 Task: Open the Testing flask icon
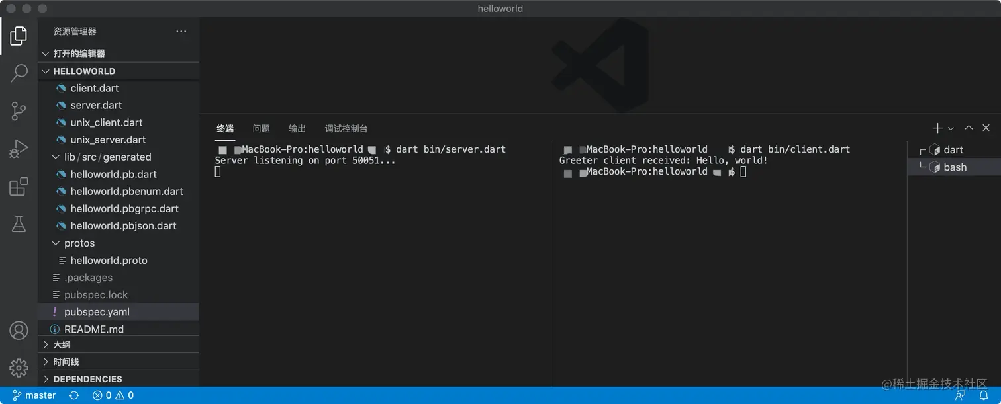[x=19, y=225]
